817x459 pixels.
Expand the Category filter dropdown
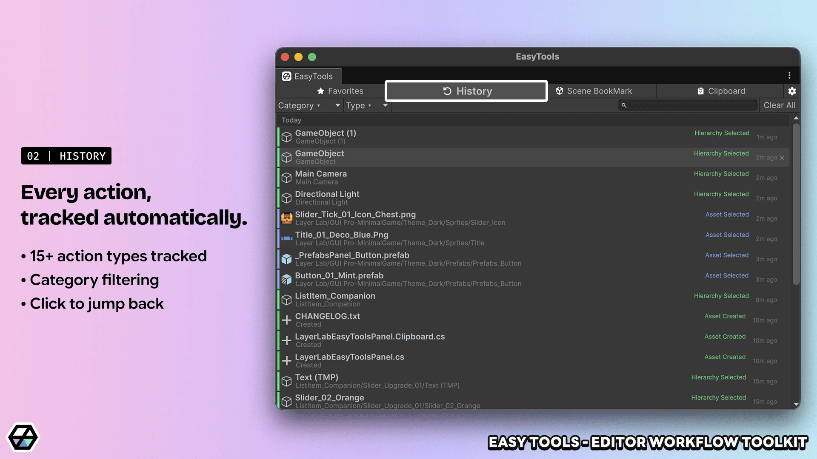coord(299,105)
